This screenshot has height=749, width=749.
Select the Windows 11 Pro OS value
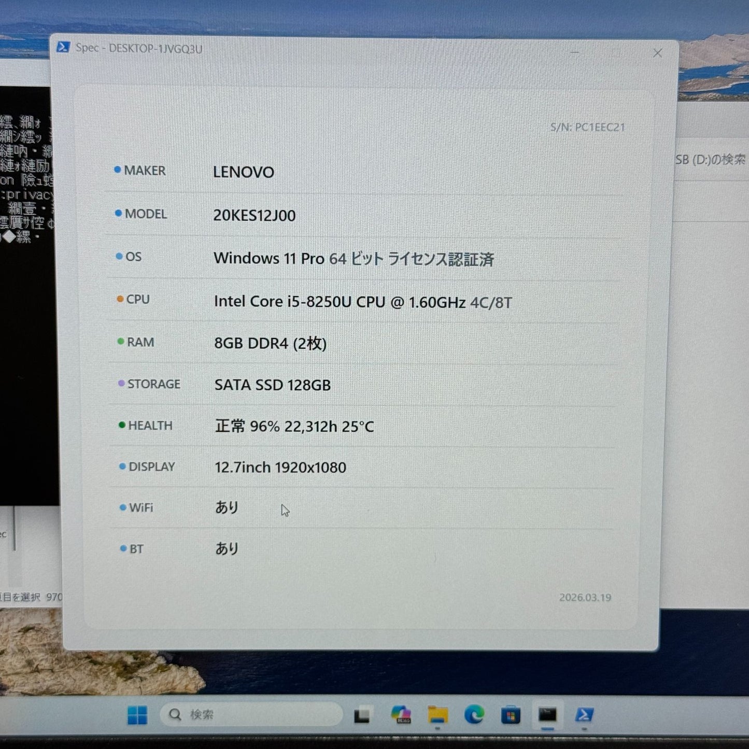[x=354, y=259]
